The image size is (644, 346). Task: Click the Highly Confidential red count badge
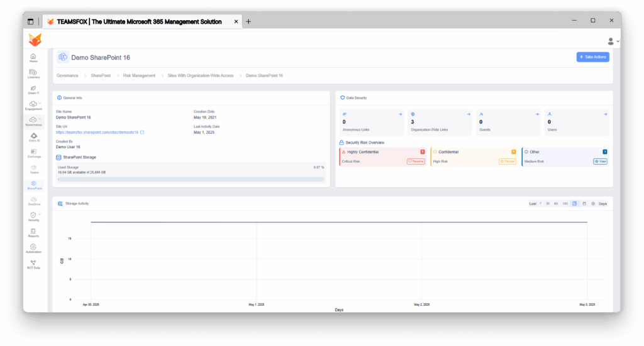point(423,152)
